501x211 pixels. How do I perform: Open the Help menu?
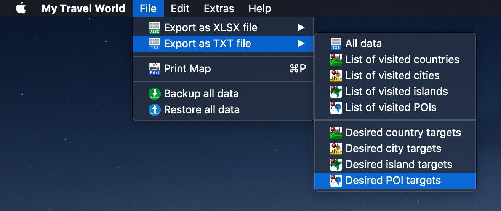(x=260, y=8)
